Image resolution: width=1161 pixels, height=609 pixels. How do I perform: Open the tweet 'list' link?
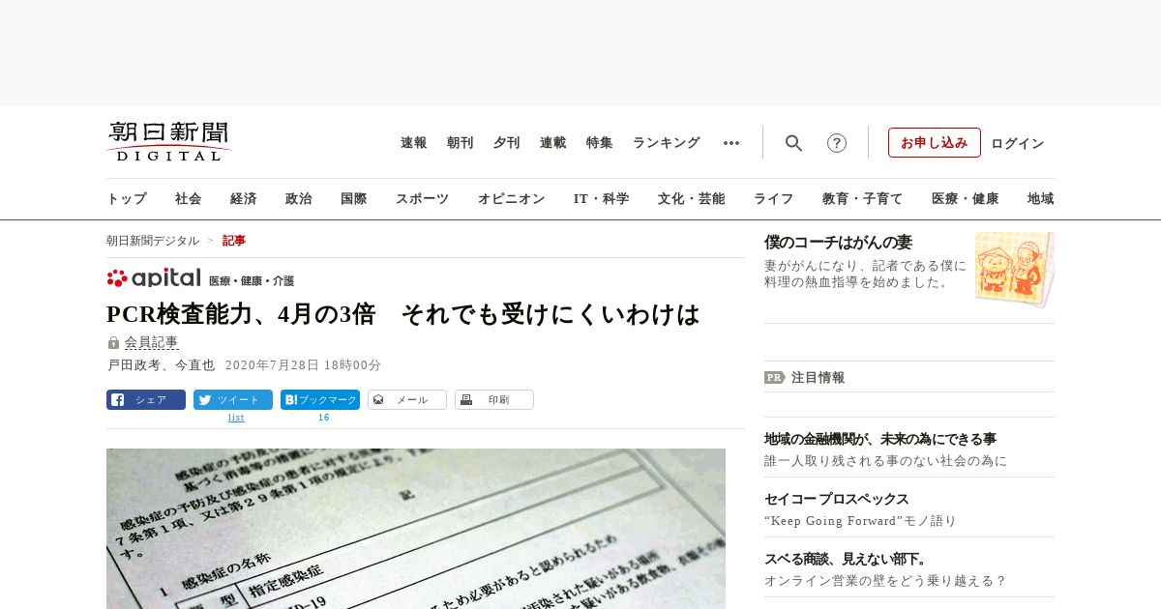coord(236,418)
